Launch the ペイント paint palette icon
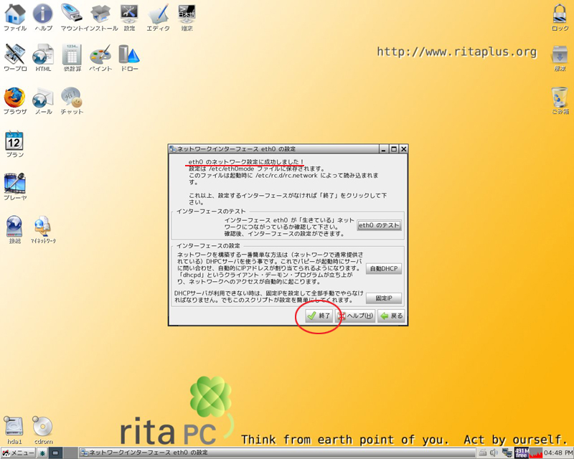This screenshot has width=574, height=459. (100, 55)
